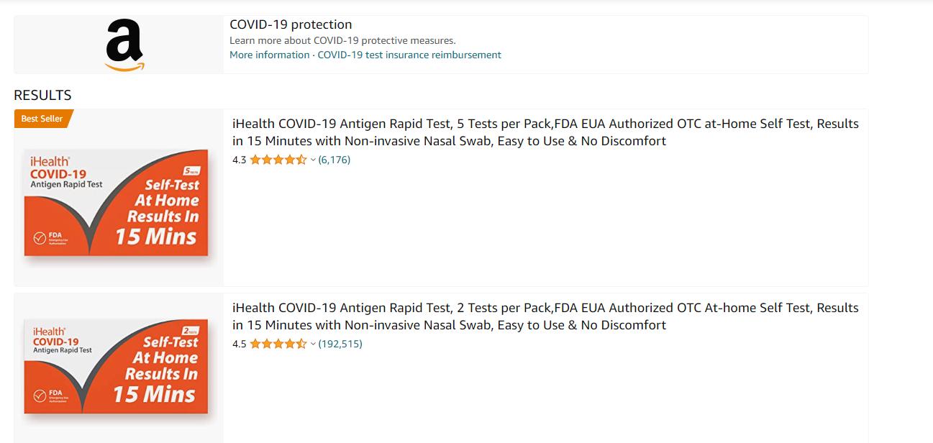Click FDA checkmark icon on 2-pack box

[40, 396]
